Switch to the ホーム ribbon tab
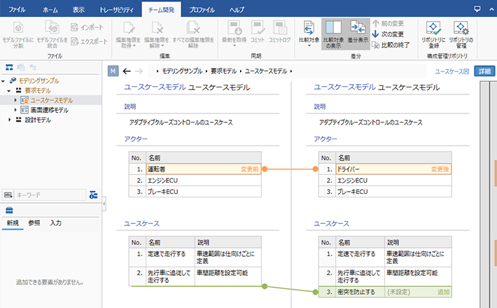This screenshot has width=497, height=308. (50, 10)
